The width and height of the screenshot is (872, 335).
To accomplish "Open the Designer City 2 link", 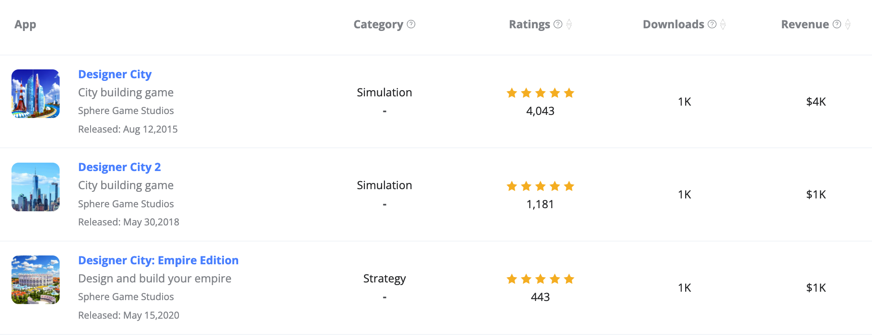I will [119, 167].
